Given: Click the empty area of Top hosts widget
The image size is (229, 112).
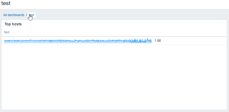Looking at the screenshot, I should point(114,77).
